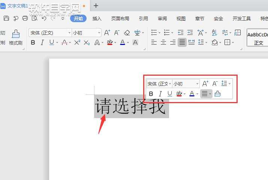Click the ribbon Line Spacing icon
Viewport: 268px width, 180px height.
pos(201,42)
